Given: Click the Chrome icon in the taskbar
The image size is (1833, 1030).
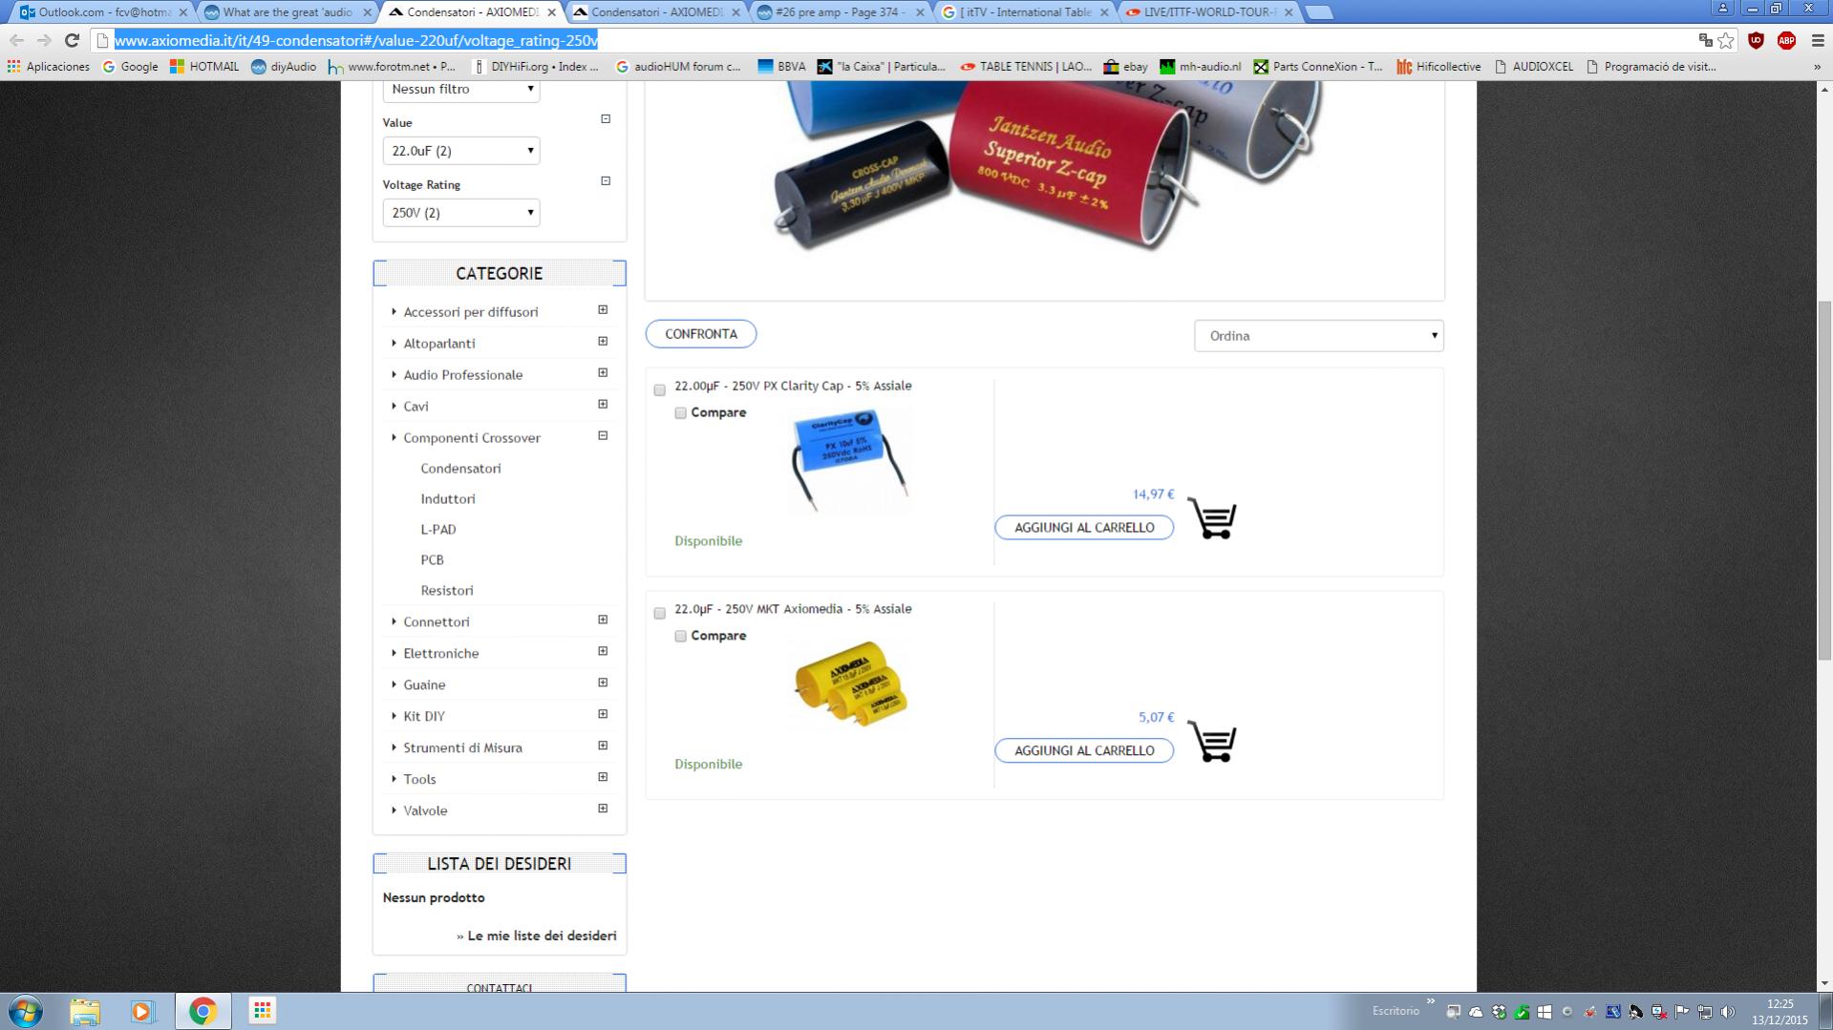Looking at the screenshot, I should click(202, 1011).
